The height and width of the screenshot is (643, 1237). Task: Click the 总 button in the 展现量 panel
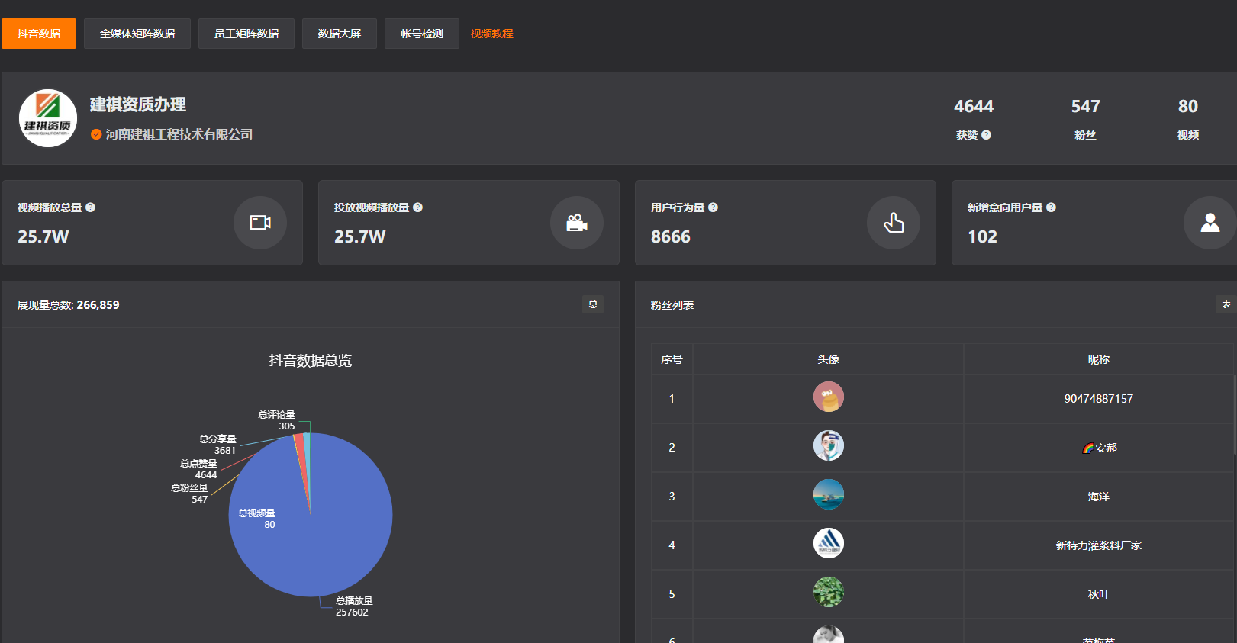(x=593, y=304)
